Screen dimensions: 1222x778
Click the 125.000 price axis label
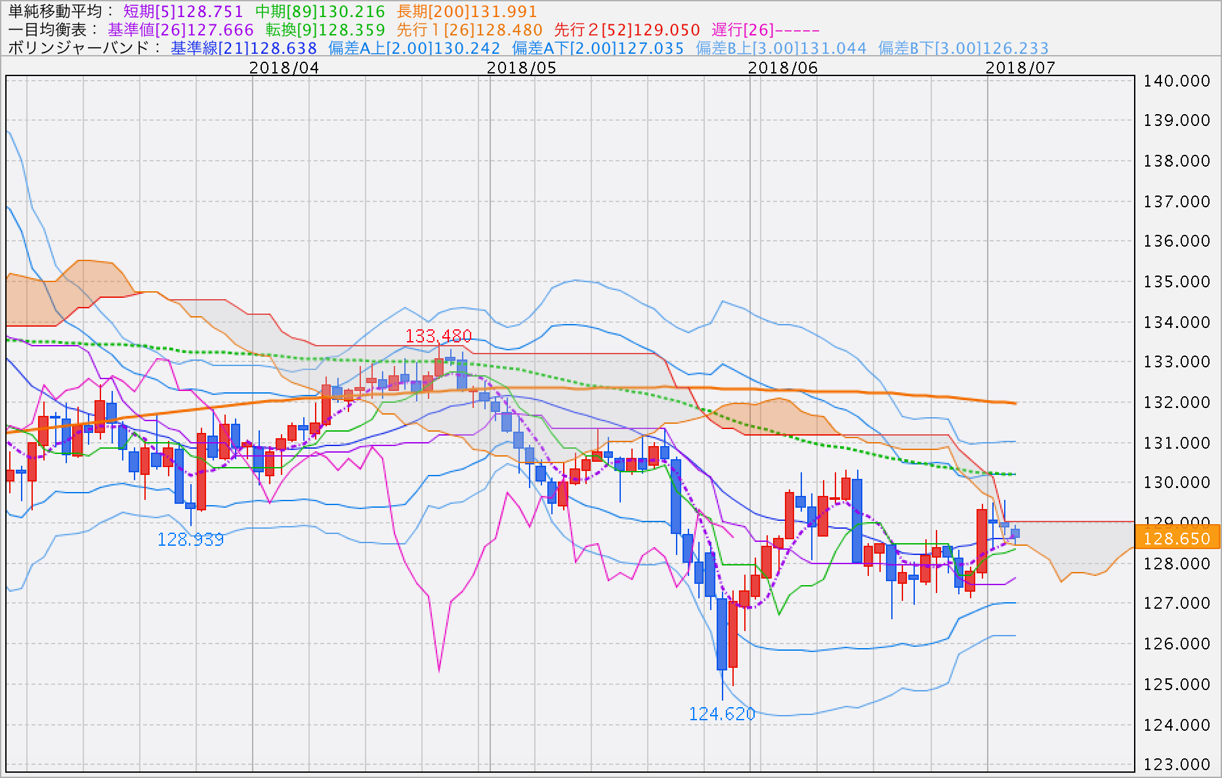pyautogui.click(x=1177, y=684)
